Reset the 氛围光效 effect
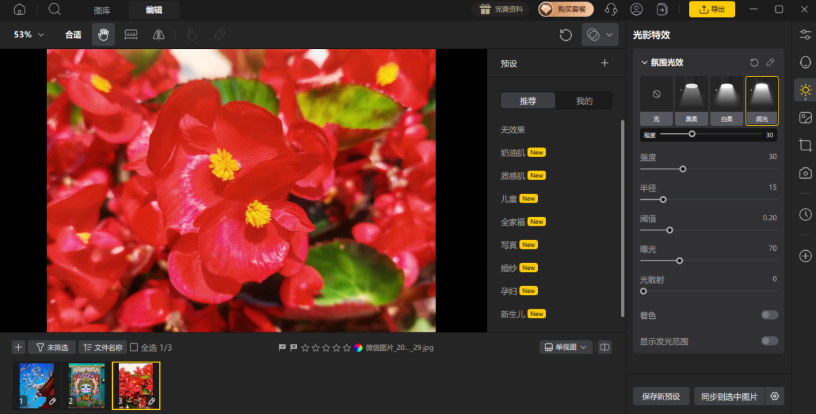The height and width of the screenshot is (414, 816). 754,63
